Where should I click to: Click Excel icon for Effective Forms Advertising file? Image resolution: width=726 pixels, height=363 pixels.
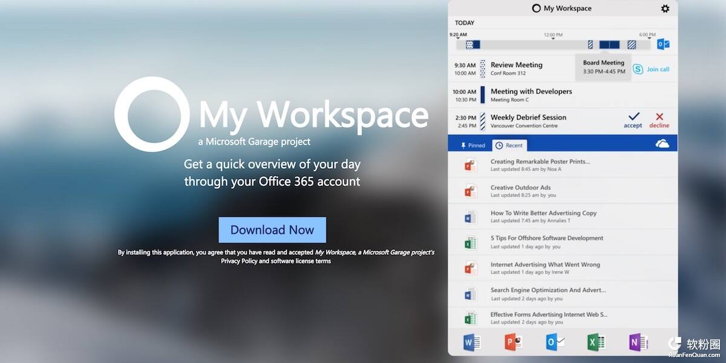[x=471, y=318]
